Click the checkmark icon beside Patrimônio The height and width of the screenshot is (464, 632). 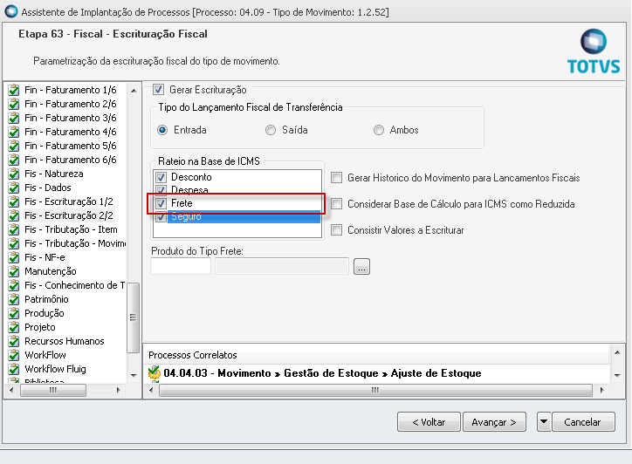coord(14,299)
